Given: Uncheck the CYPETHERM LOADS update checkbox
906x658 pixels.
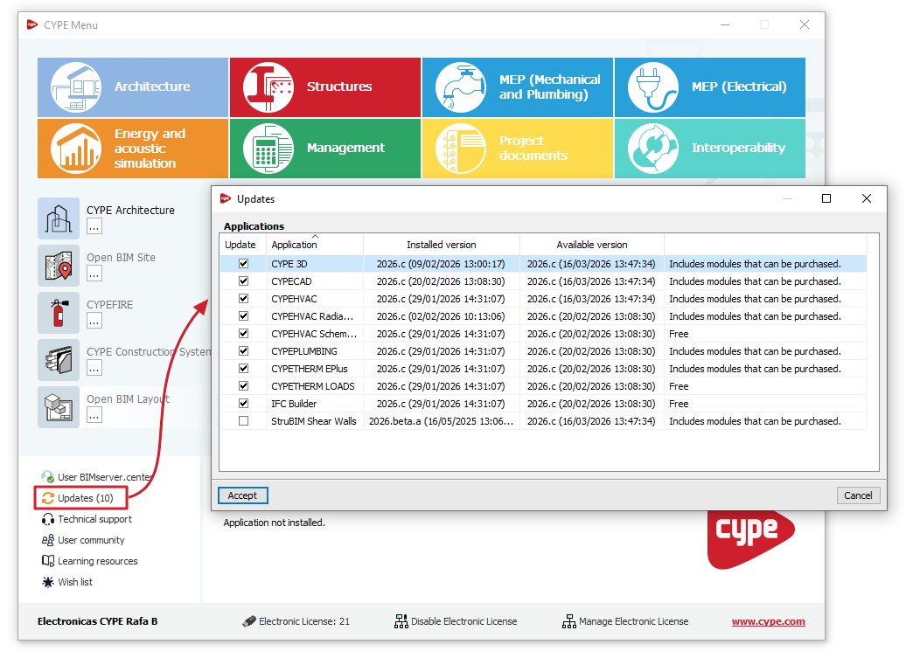Looking at the screenshot, I should (x=244, y=386).
